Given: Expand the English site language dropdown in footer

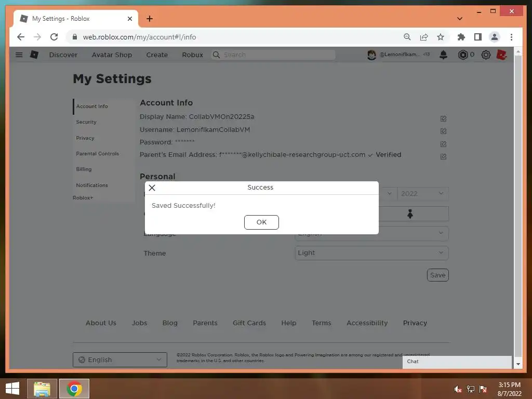Looking at the screenshot, I should (120, 360).
